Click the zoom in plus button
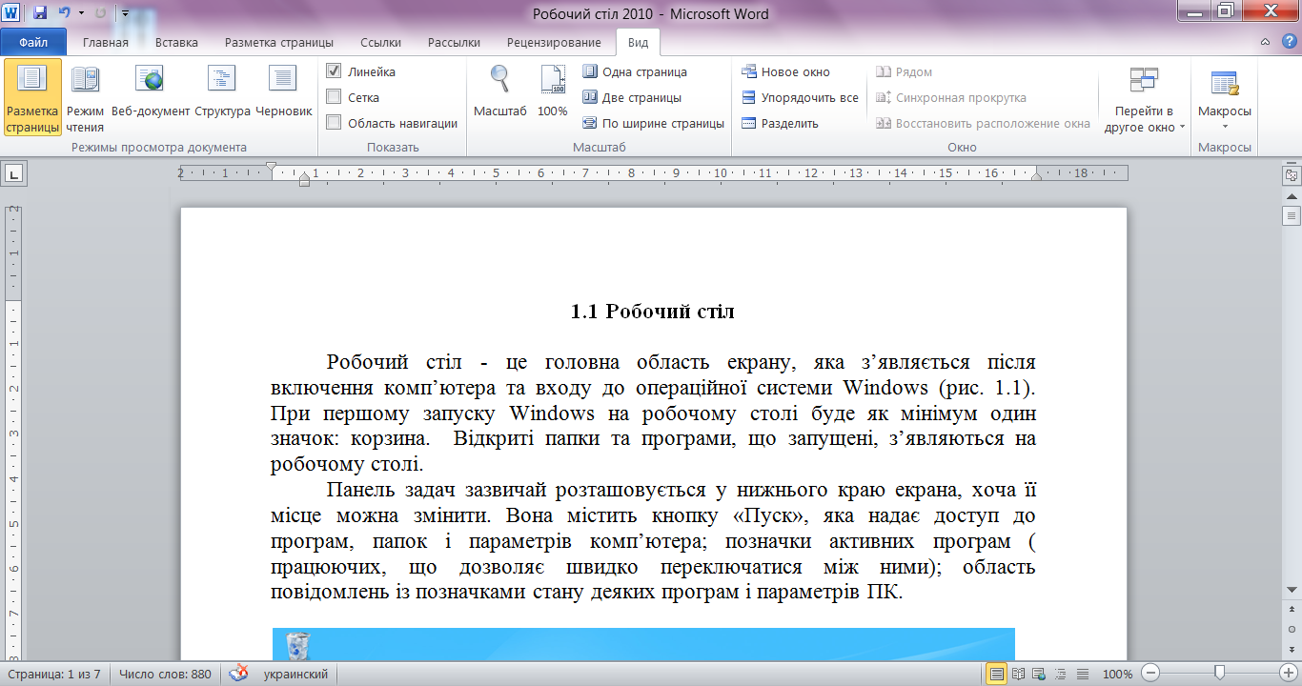 [1289, 674]
